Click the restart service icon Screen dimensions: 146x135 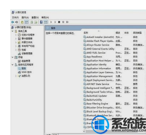(x=67, y=22)
